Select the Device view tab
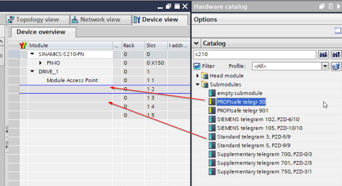 point(160,20)
